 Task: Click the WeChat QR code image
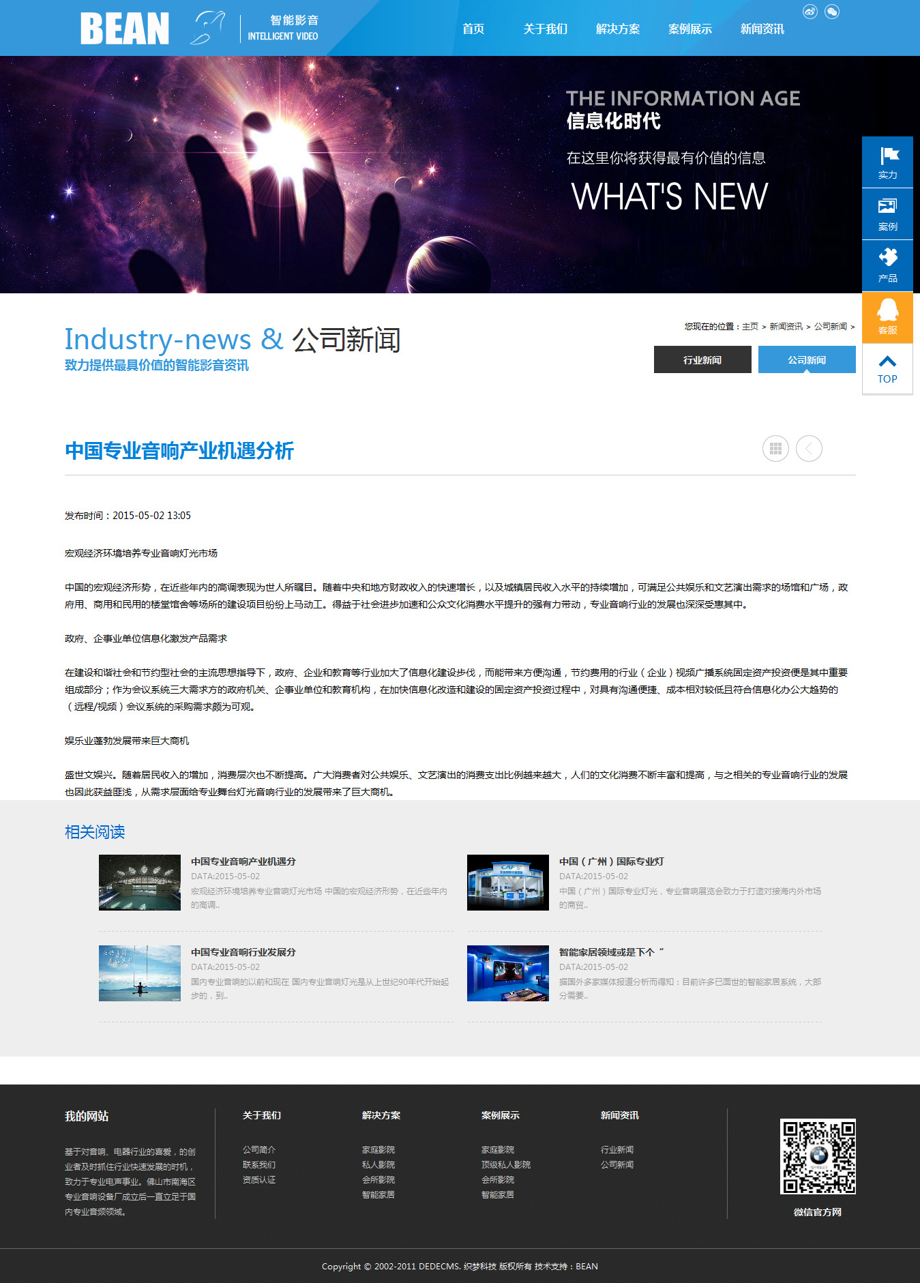click(818, 1156)
